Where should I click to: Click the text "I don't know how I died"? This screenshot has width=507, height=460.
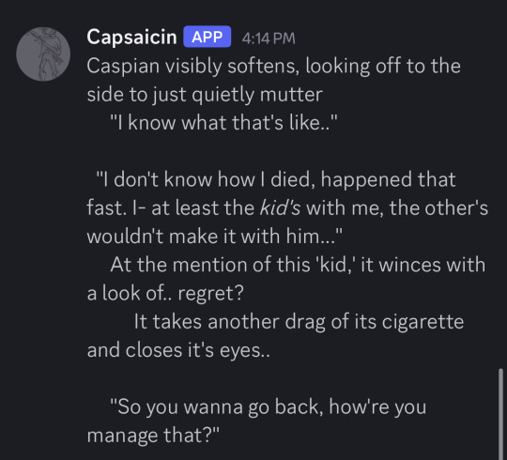[206, 179]
